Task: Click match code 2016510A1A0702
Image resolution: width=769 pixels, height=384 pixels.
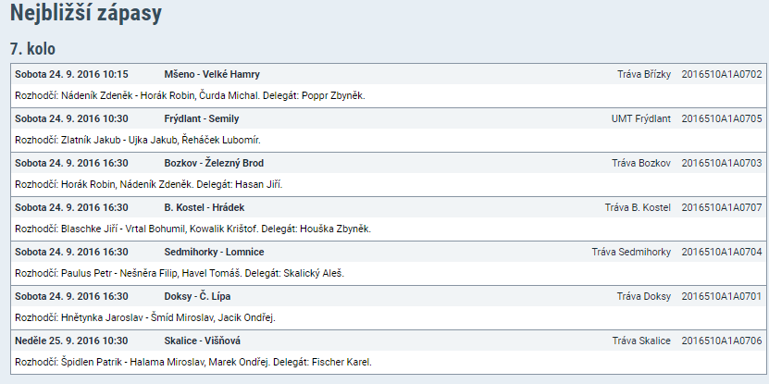Action: pyautogui.click(x=721, y=74)
